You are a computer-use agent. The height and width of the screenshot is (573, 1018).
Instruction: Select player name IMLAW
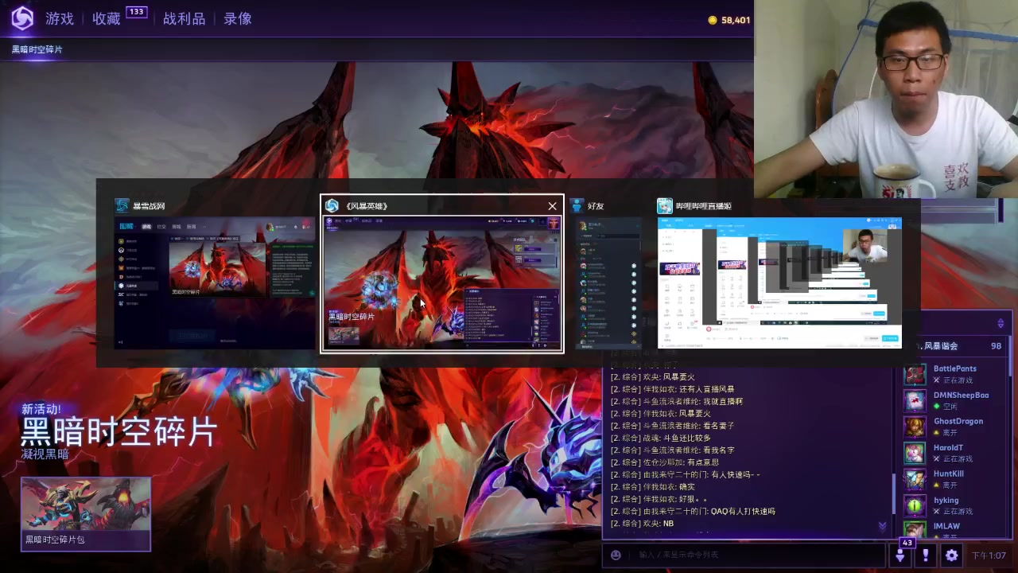946,526
